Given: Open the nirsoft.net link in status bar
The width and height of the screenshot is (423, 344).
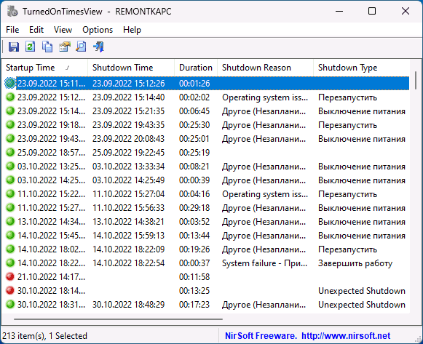Looking at the screenshot, I should 346,336.
